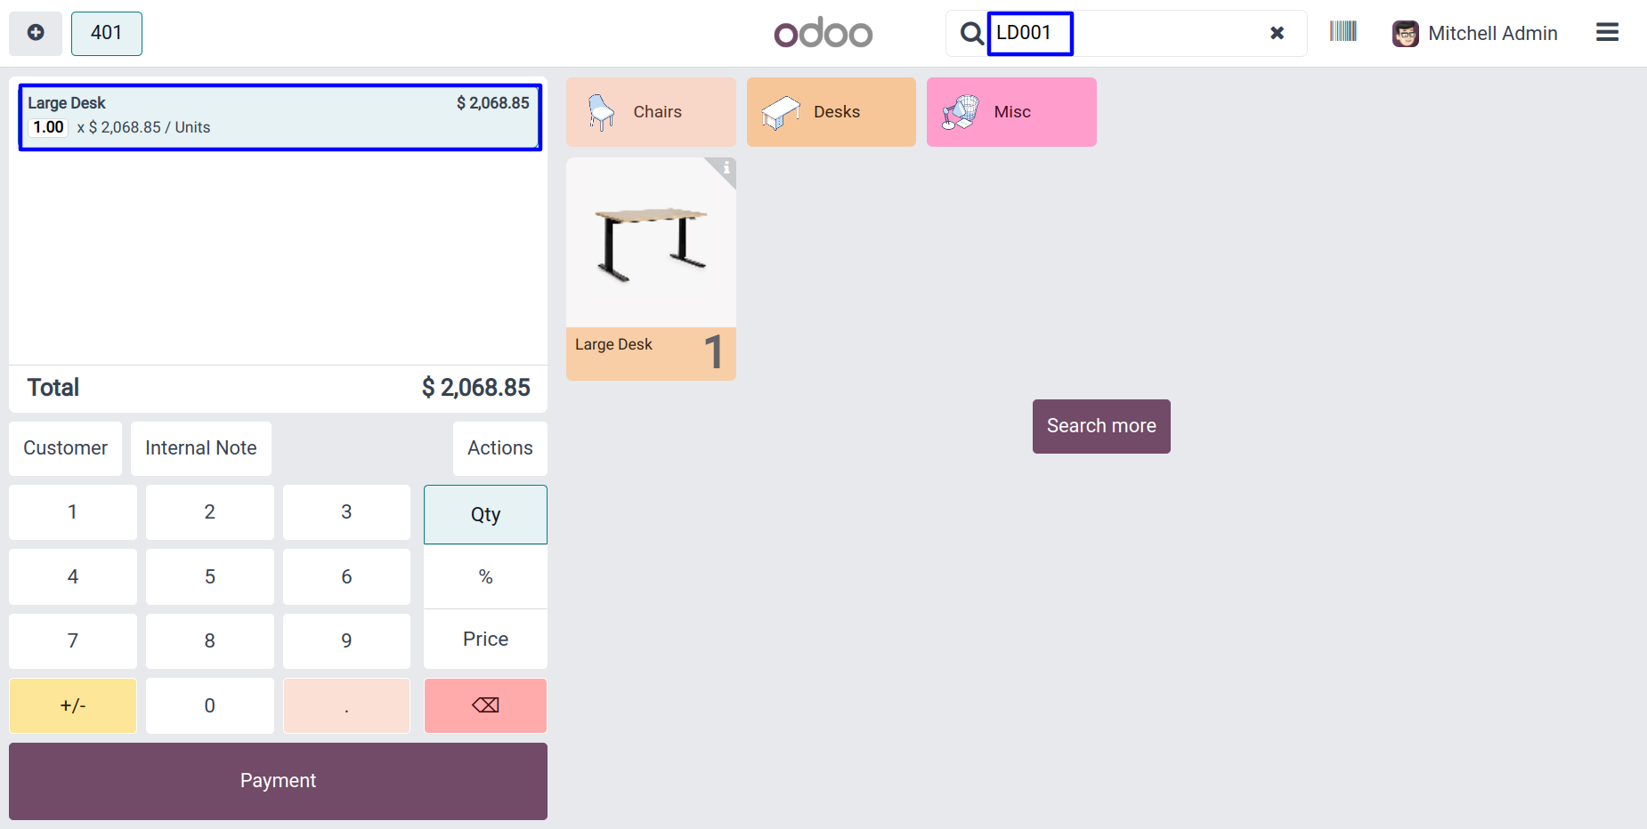Click the Search more button
Viewport: 1647px width, 829px height.
coord(1101,426)
